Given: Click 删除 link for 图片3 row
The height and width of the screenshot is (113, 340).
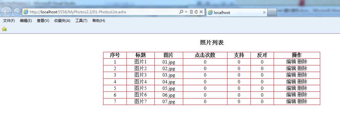Looking at the screenshot, I should click(x=302, y=75).
